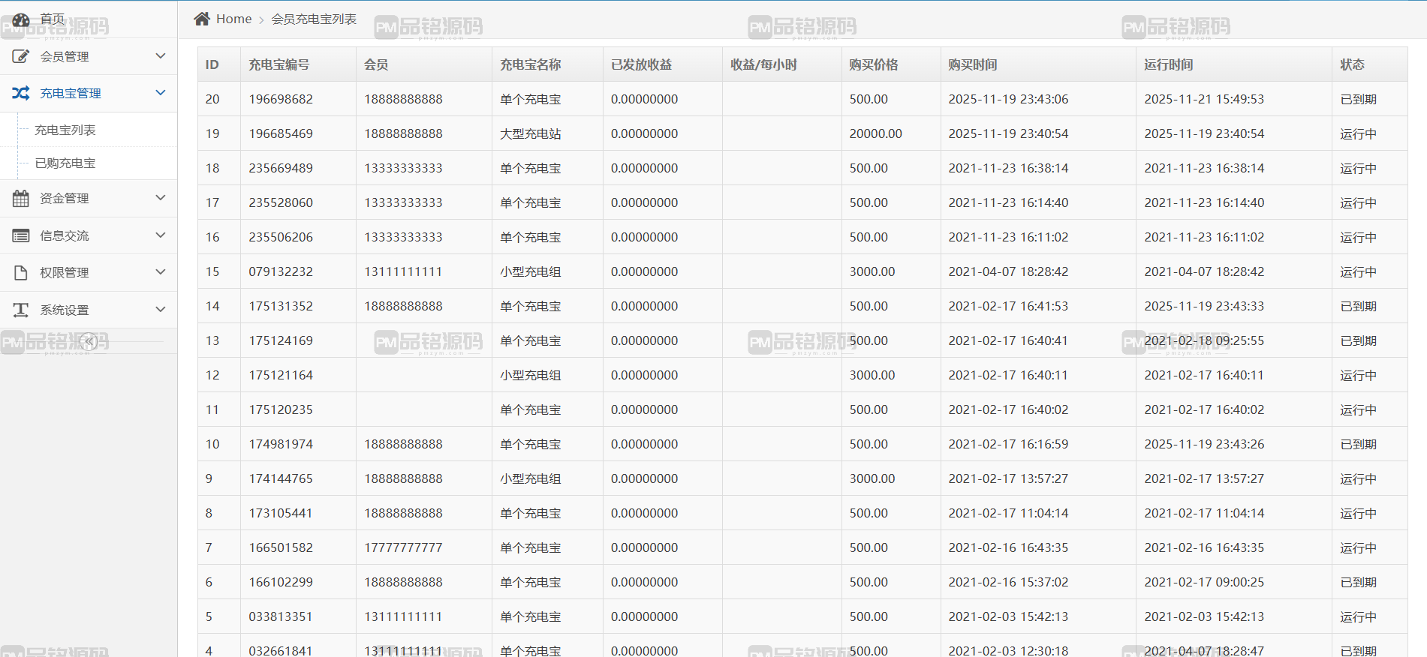Click run time 2021-02-18 09:25:55
The width and height of the screenshot is (1427, 657).
tap(1204, 340)
